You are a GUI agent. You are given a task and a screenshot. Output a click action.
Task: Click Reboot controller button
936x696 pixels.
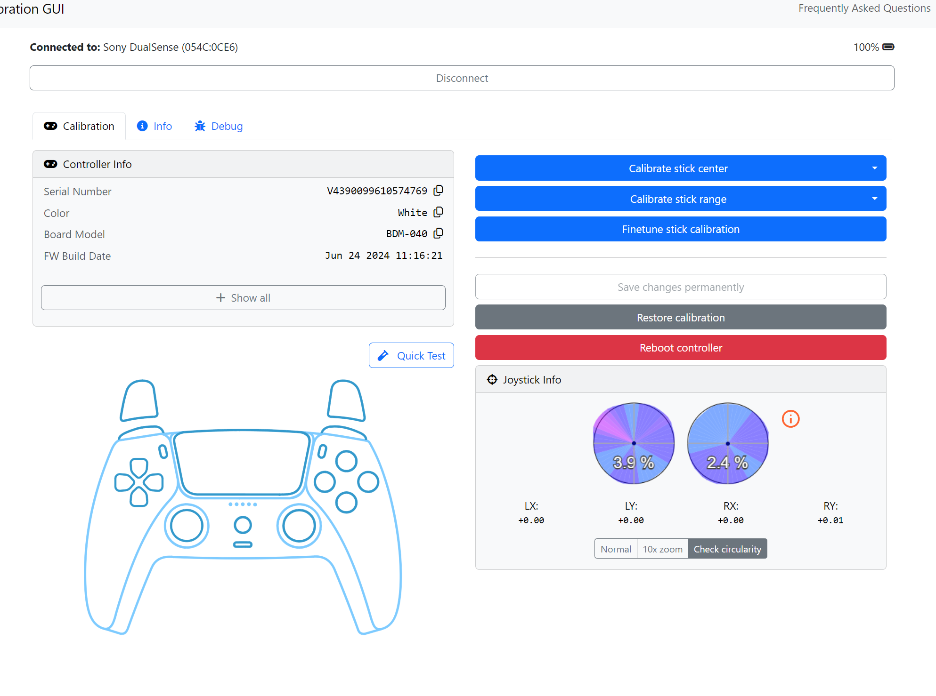click(x=680, y=348)
